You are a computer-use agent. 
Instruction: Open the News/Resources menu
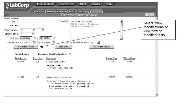[45, 4]
